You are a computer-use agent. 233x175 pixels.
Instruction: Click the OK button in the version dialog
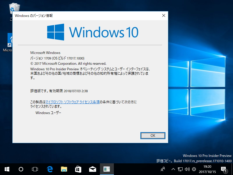(153, 136)
